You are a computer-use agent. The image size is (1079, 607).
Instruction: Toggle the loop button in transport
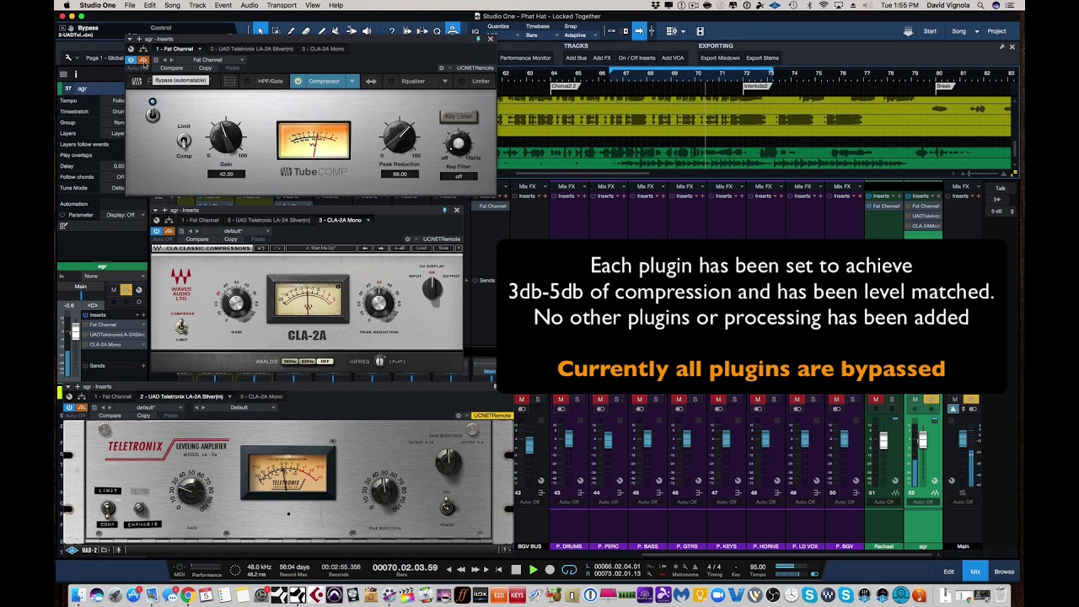coord(569,570)
